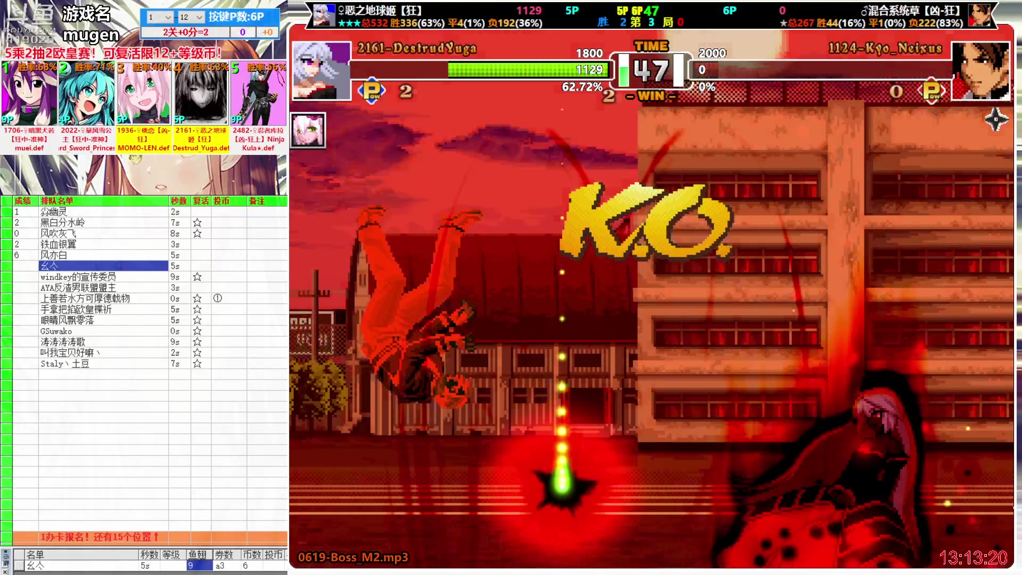The image size is (1022, 575).
Task: Click orange 办卡报名 signup banner row
Action: tap(150, 537)
